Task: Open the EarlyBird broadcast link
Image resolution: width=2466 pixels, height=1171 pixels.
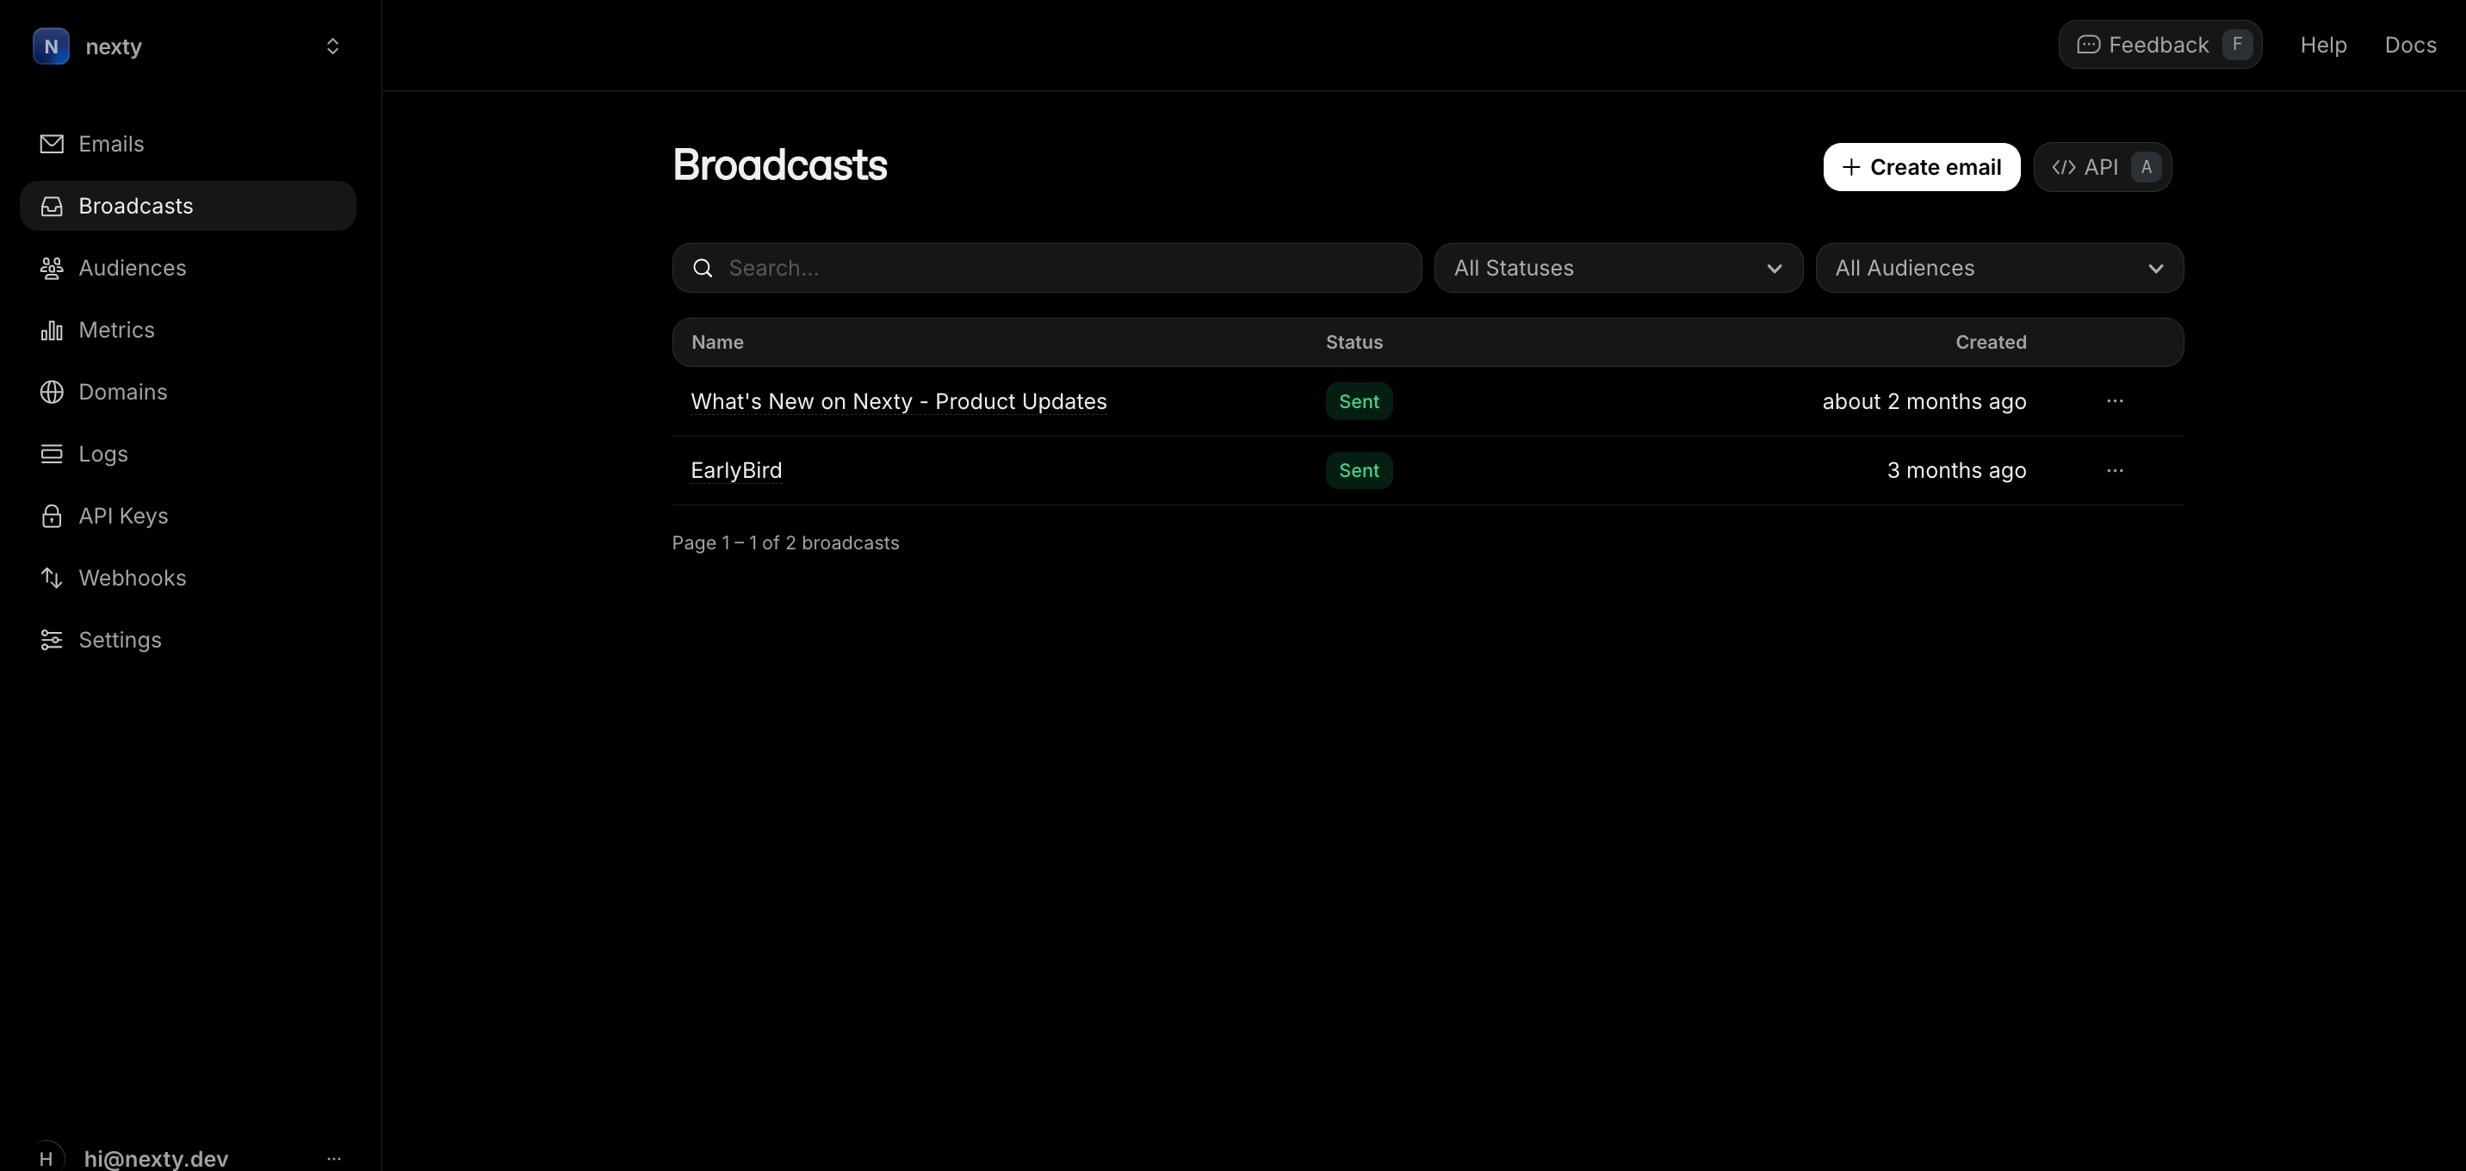Action: click(x=736, y=471)
